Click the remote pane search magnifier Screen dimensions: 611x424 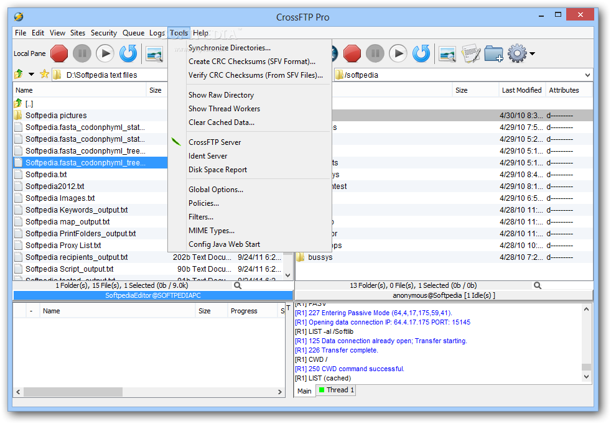pos(538,285)
